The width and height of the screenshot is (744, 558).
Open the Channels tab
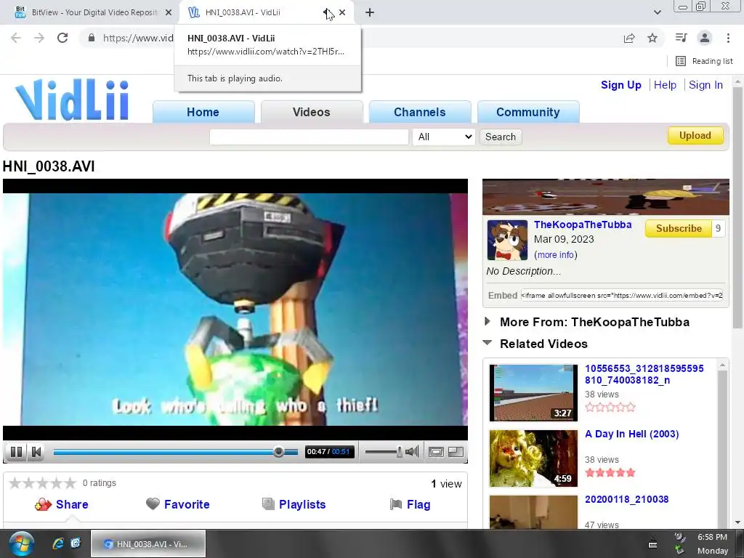420,112
